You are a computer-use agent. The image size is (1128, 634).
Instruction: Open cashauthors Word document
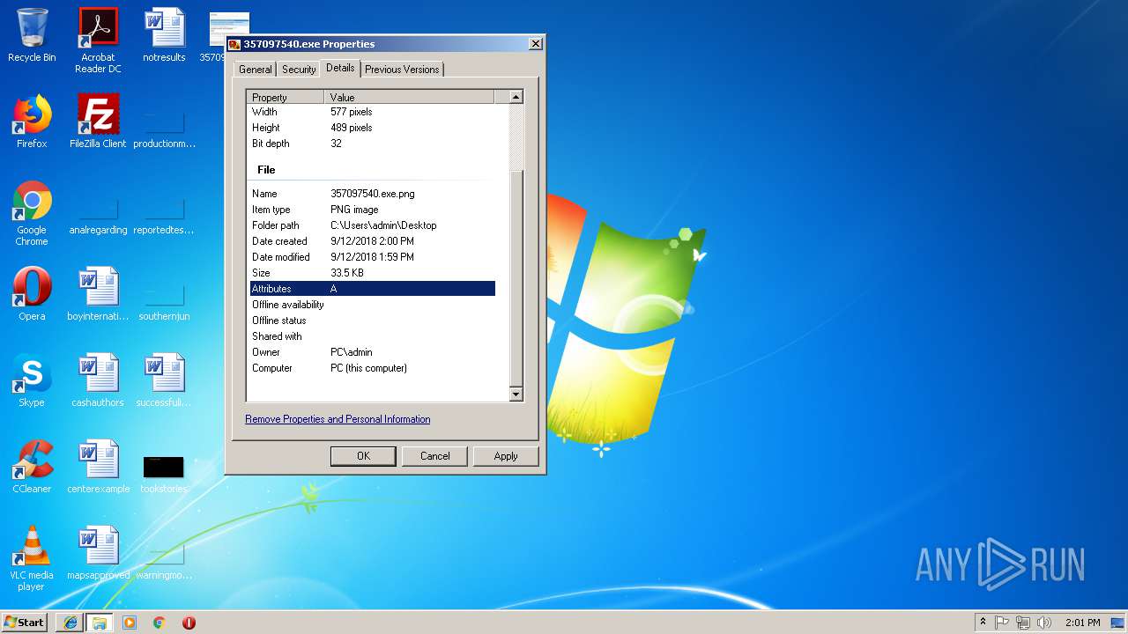[98, 380]
